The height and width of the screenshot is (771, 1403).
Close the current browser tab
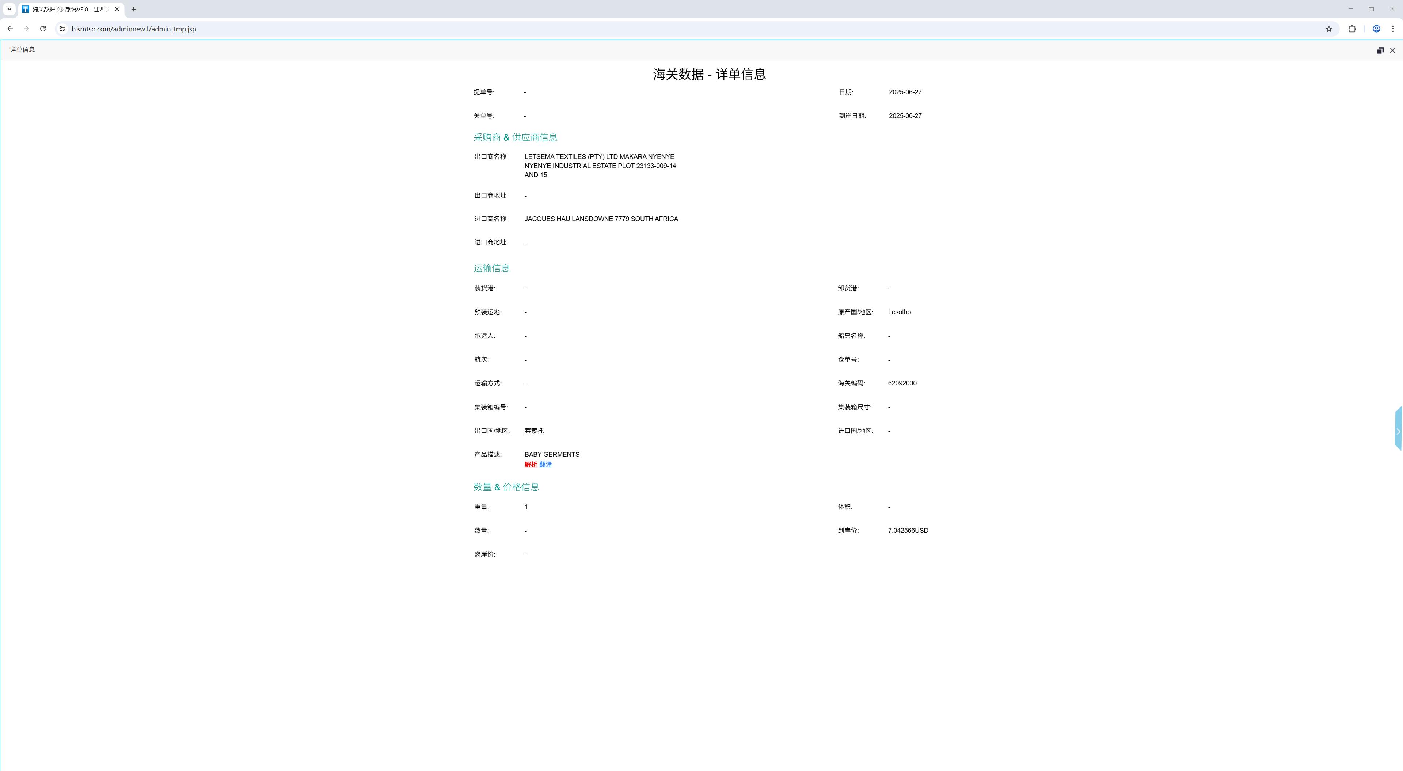point(117,9)
